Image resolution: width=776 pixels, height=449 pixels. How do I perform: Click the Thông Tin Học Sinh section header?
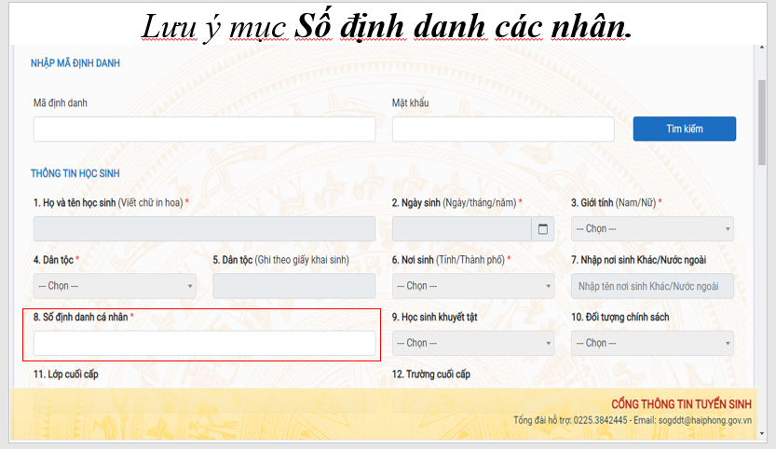pos(75,173)
